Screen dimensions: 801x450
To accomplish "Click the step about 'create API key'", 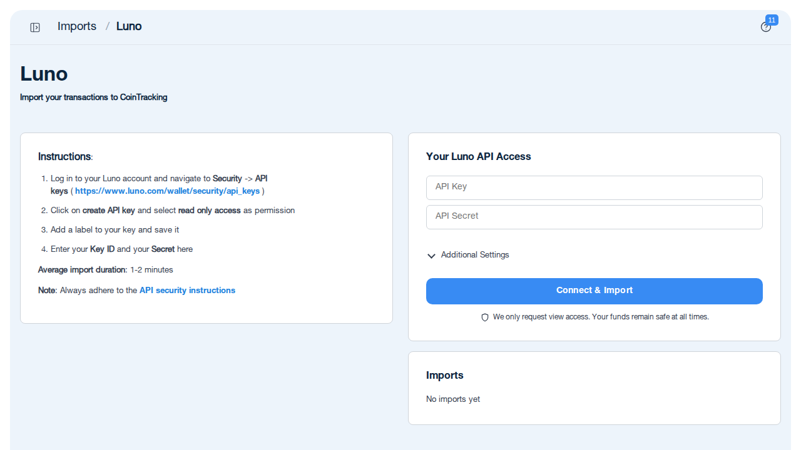I will (x=173, y=211).
